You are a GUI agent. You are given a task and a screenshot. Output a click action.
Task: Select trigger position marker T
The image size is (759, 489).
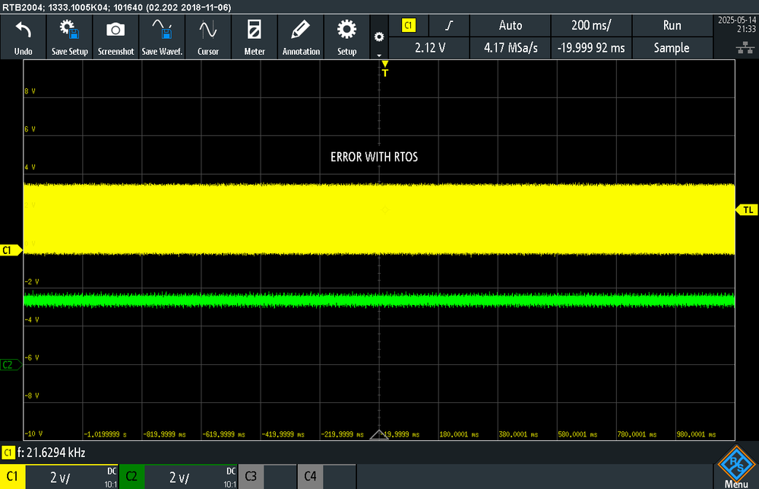pyautogui.click(x=385, y=68)
